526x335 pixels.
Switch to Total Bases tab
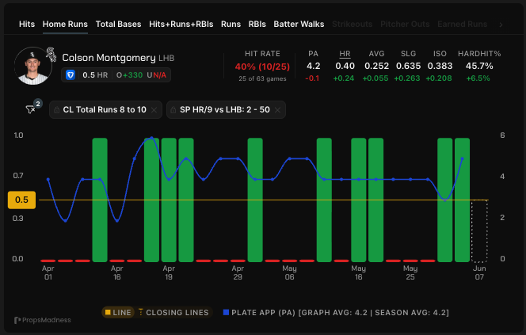(x=118, y=24)
